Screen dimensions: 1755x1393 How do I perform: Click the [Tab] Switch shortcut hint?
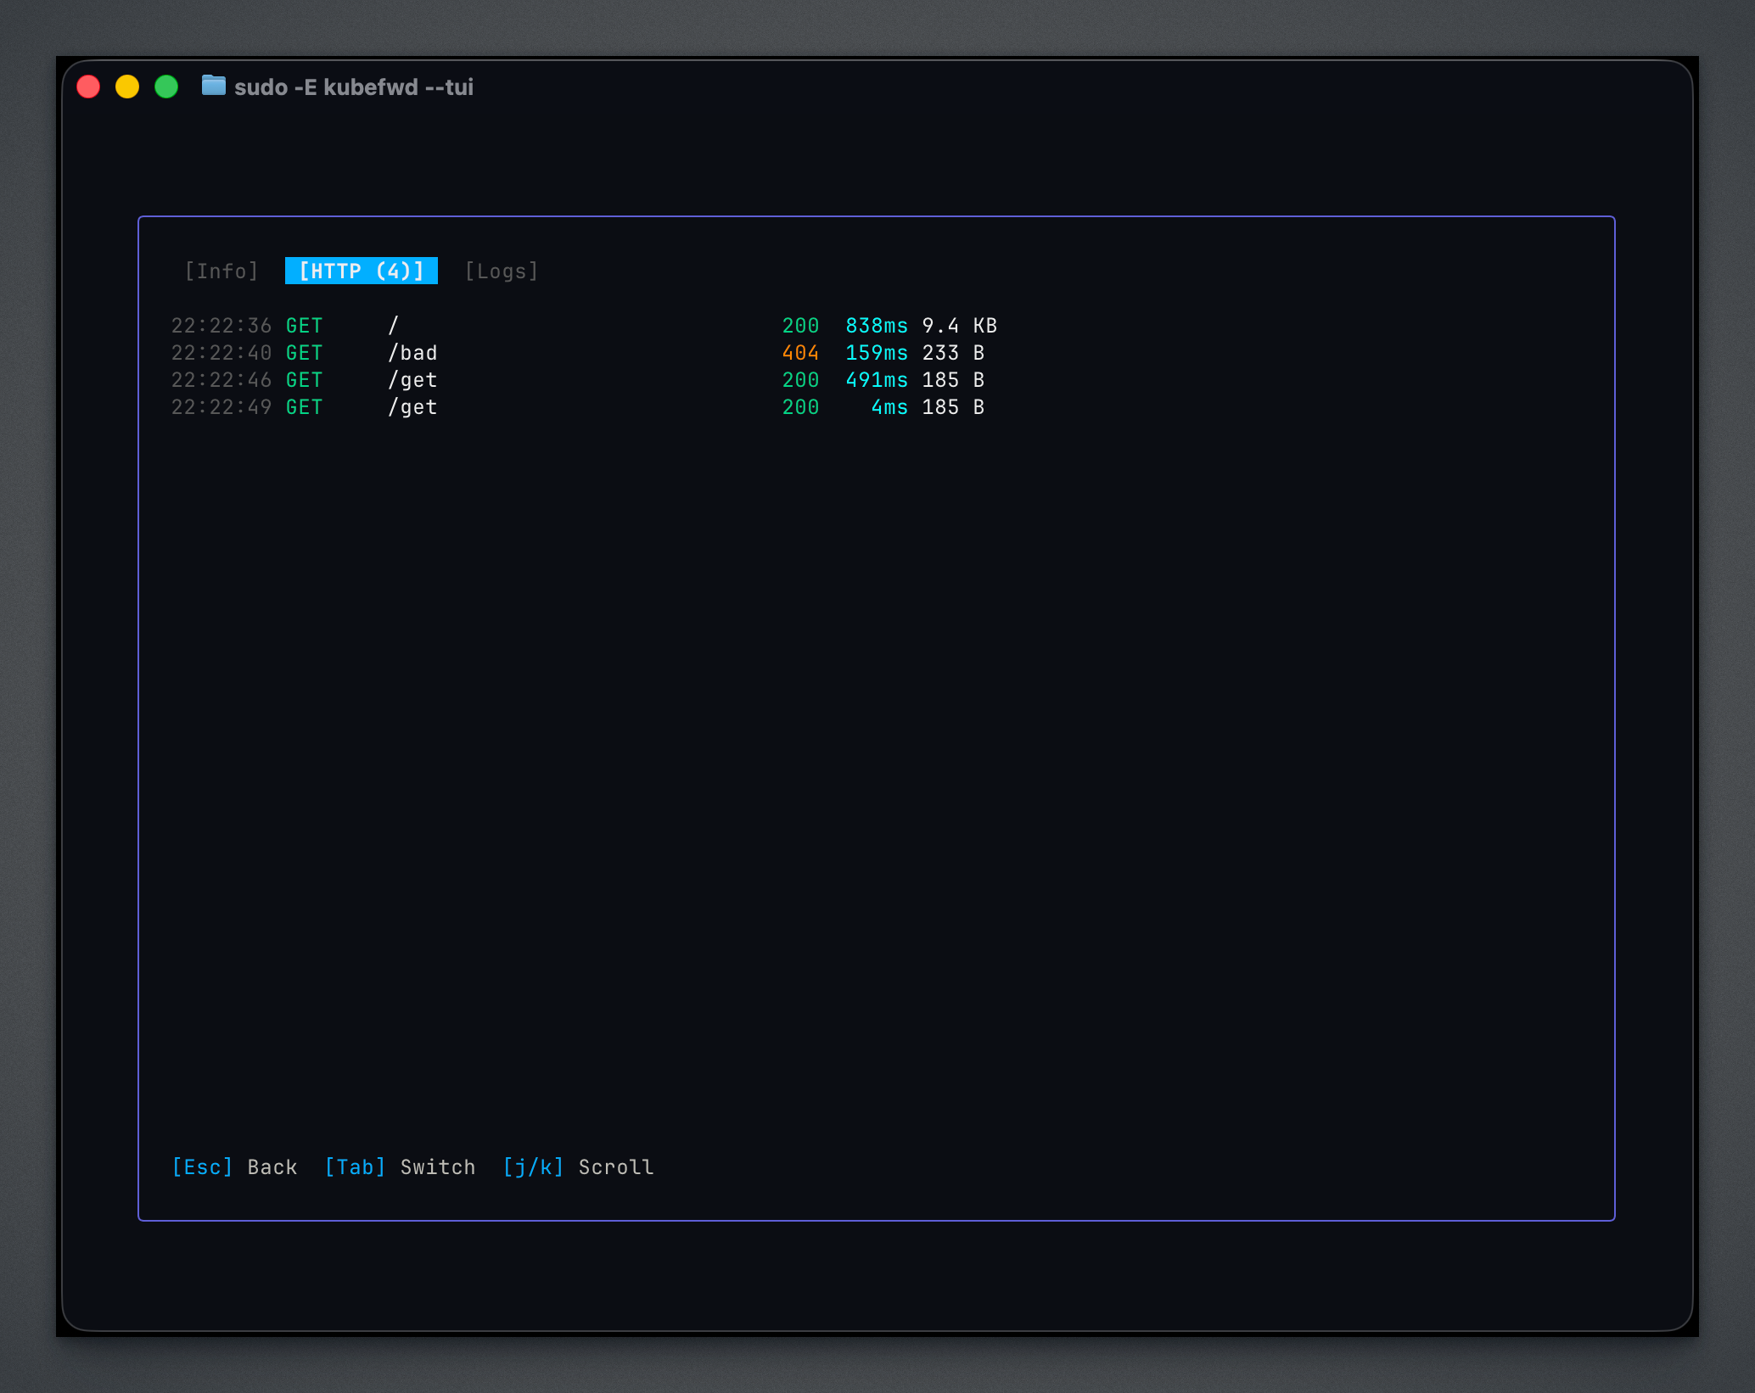click(x=399, y=1166)
